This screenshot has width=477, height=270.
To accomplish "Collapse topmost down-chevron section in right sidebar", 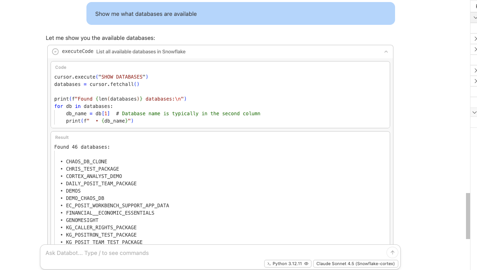I will (475, 18).
